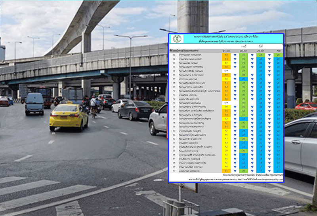
Task: Select the 26-Jan column header
Action: click(261, 51)
